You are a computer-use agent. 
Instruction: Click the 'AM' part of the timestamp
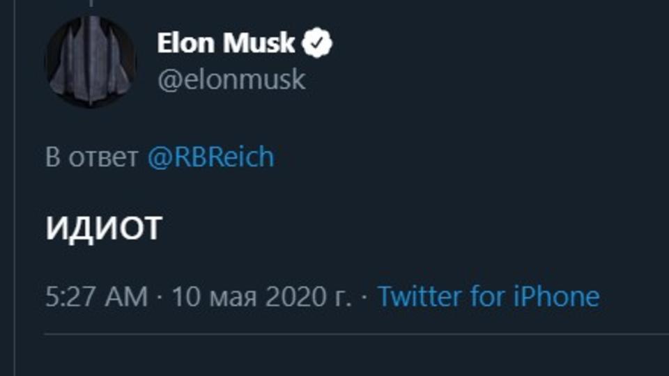tap(128, 297)
